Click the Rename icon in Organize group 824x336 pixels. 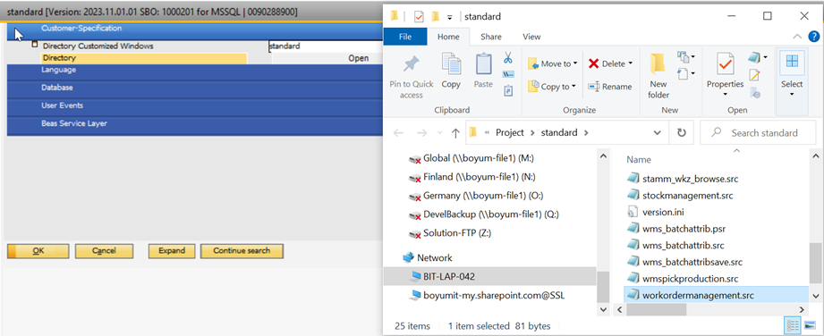(x=594, y=86)
